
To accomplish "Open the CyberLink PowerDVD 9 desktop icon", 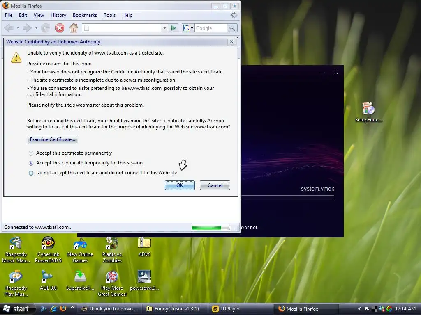I will pos(48,249).
